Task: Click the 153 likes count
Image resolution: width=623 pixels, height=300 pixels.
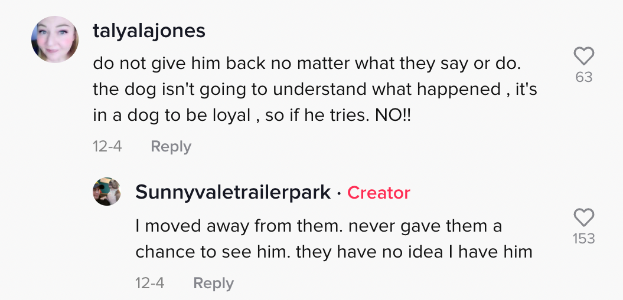Action: 583,239
